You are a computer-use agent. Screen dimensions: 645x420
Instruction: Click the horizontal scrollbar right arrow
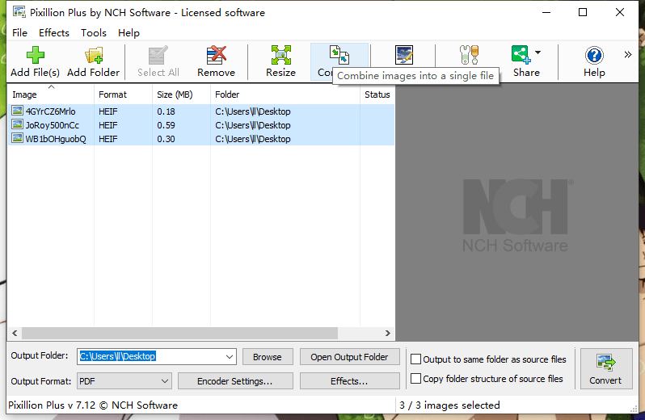(387, 333)
